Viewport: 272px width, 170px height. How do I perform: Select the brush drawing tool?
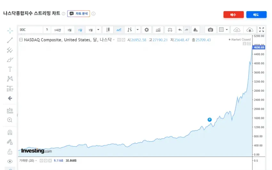coord(10,60)
